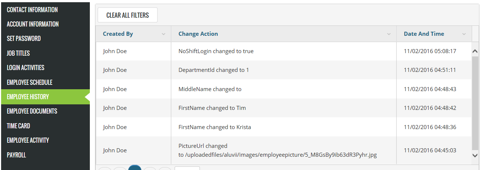Open the Date And Time column dropdown
The width and height of the screenshot is (482, 170).
pos(464,34)
